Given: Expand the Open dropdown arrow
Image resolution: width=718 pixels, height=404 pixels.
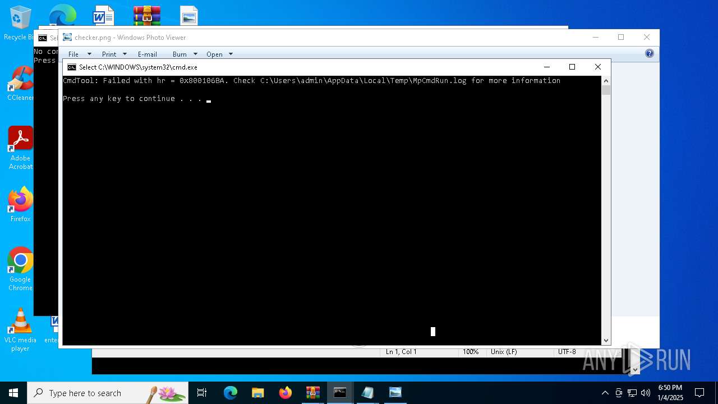Looking at the screenshot, I should tap(231, 54).
